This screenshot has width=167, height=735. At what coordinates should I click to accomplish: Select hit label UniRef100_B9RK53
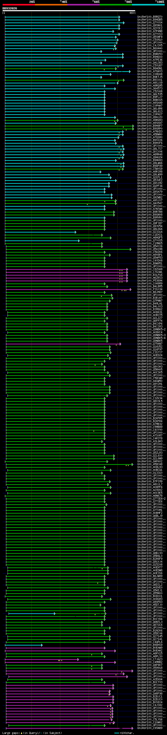pyautogui.click(x=150, y=54)
